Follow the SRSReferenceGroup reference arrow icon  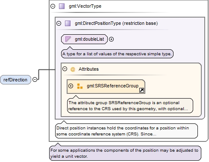click(x=141, y=90)
